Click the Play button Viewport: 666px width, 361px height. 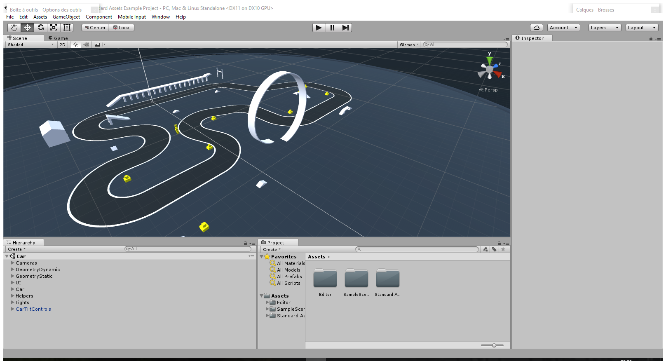pyautogui.click(x=319, y=28)
